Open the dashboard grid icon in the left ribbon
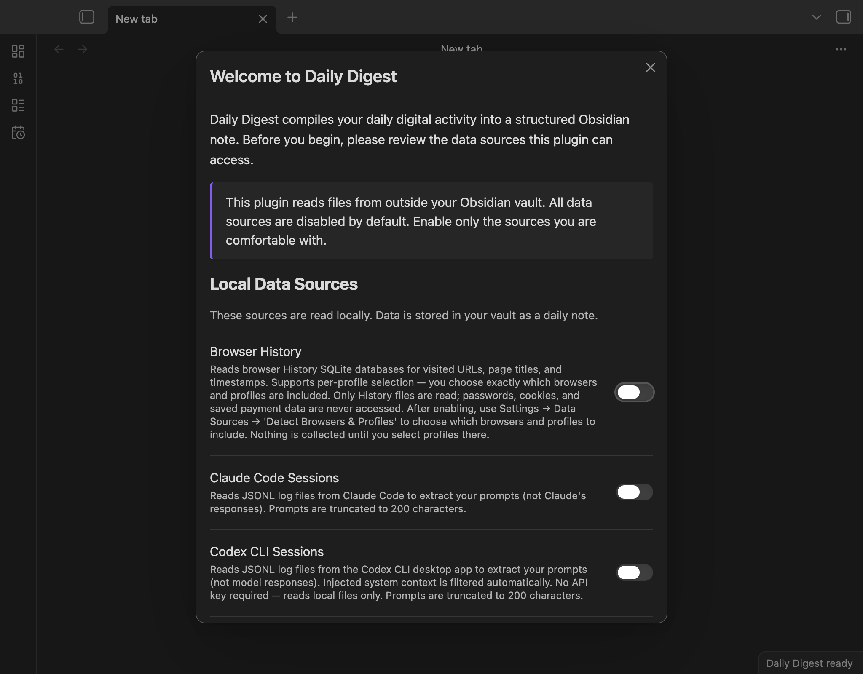Viewport: 863px width, 674px height. (x=19, y=51)
